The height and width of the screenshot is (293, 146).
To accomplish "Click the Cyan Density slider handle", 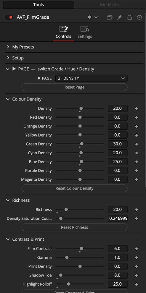I will [81, 153].
